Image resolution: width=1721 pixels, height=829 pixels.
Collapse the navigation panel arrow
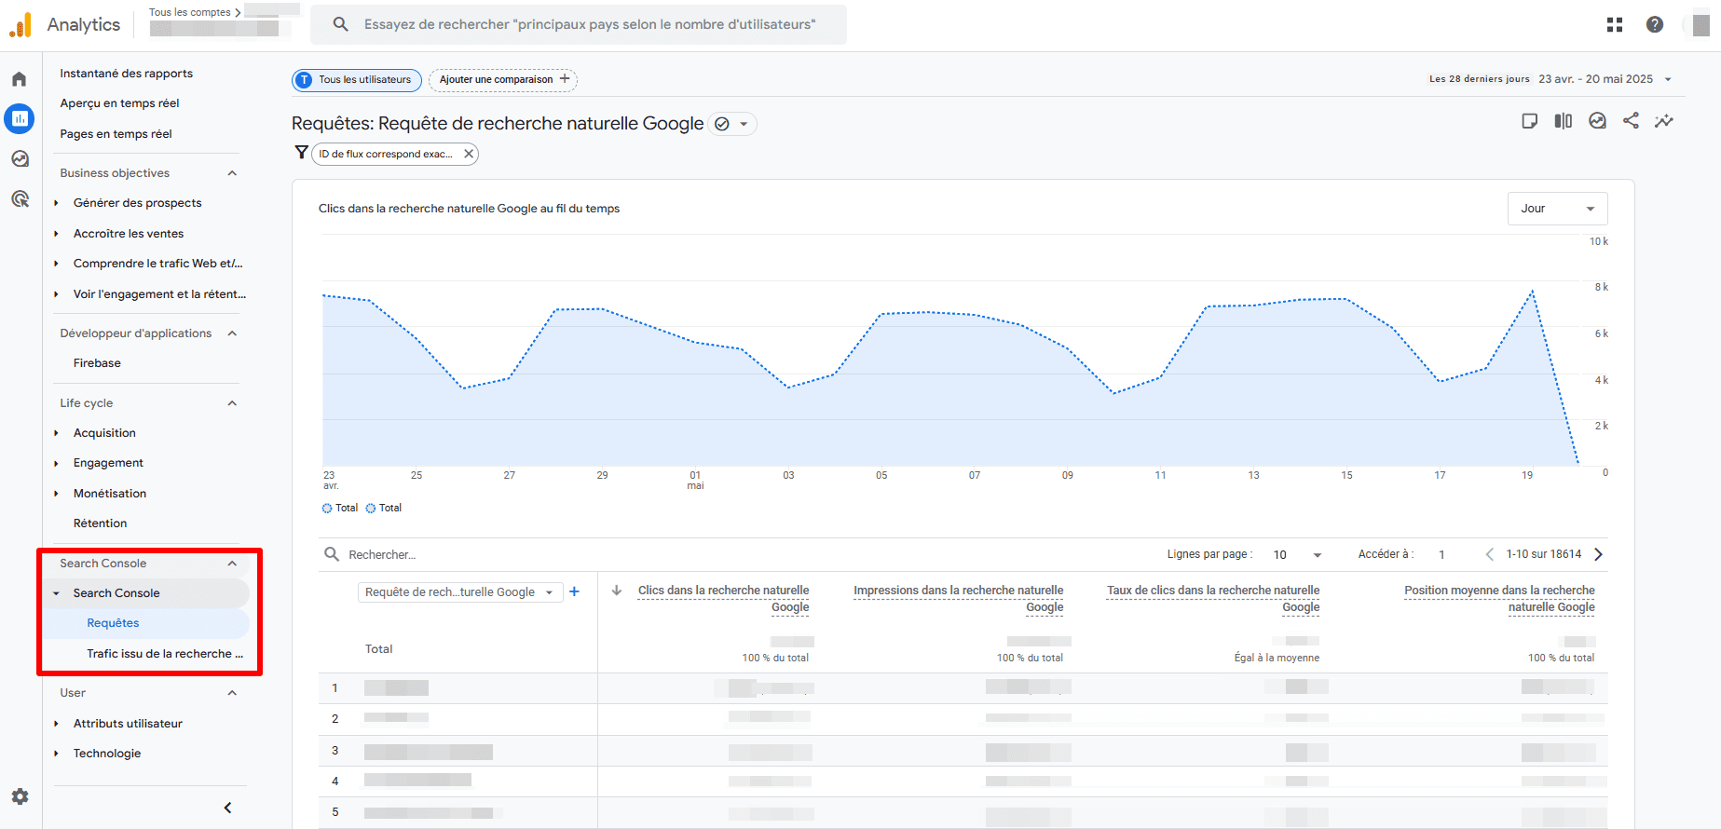pos(227,808)
